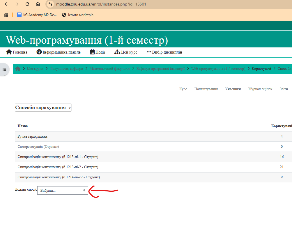
Task: Click the home icon in breadcrumb
Action: pyautogui.click(x=18, y=69)
